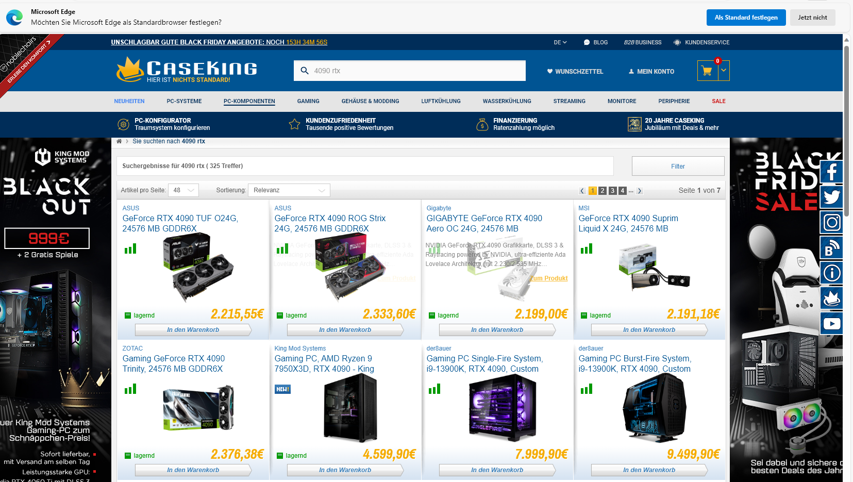Click breadcrumb home icon

pyautogui.click(x=119, y=141)
